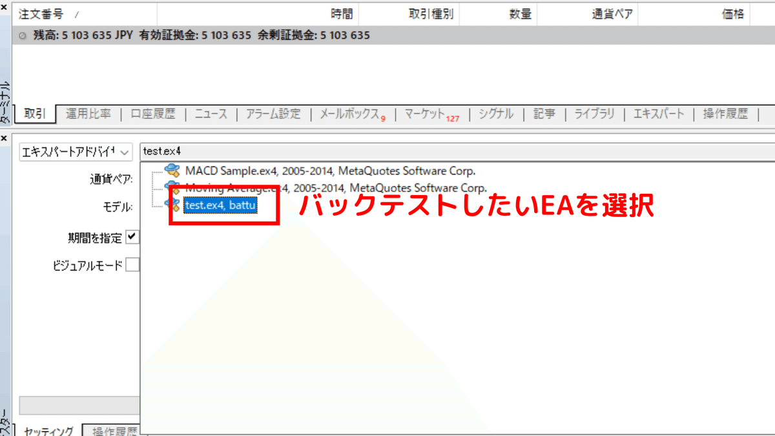Open the エキスパート tab
Screen dimensions: 775x436
point(658,114)
